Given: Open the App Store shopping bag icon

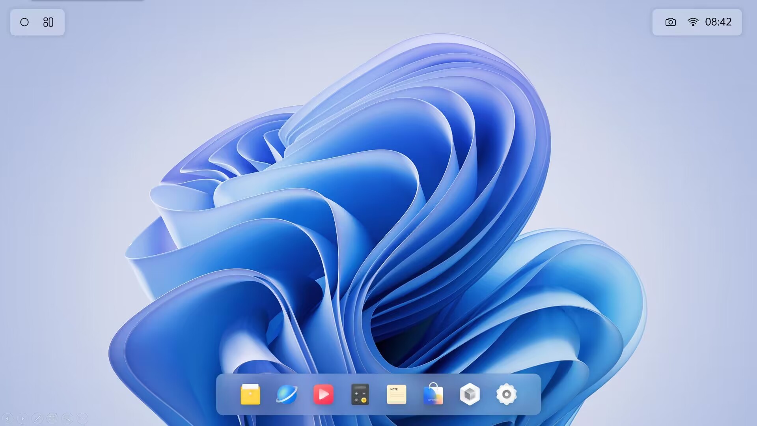Looking at the screenshot, I should click(433, 394).
